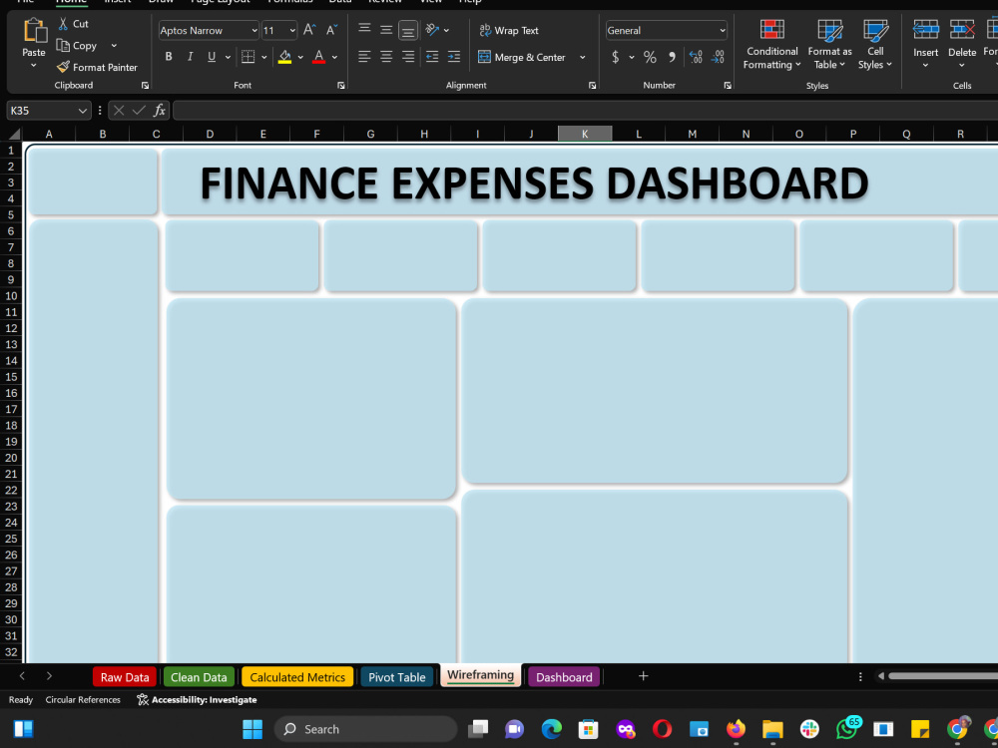Expand the font color palette arrow
998x748 pixels.
click(x=334, y=57)
